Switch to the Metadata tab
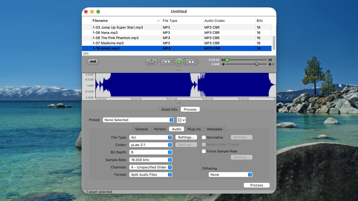Screen dimensions: 358x201 click(x=215, y=129)
